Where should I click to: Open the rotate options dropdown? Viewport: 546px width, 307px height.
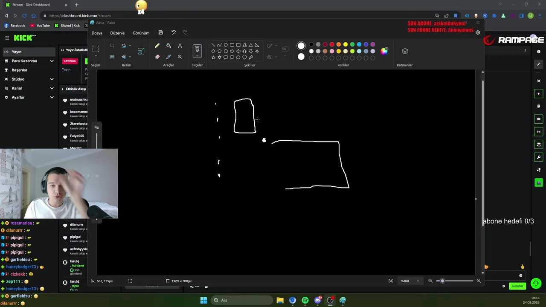130,46
